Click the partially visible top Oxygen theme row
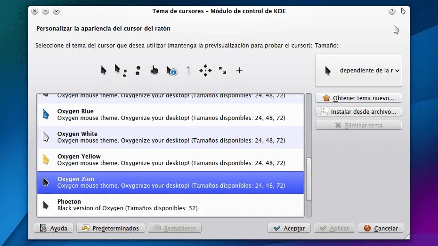438x246 pixels. point(170,98)
